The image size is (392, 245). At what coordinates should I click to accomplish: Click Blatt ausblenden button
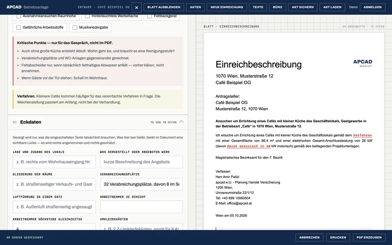[164, 7]
